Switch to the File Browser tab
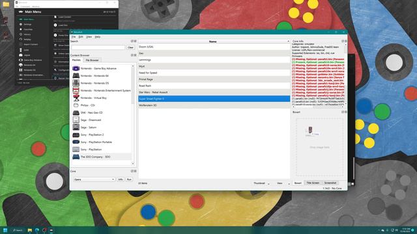Viewport: 417px width, 234px height. (x=92, y=60)
